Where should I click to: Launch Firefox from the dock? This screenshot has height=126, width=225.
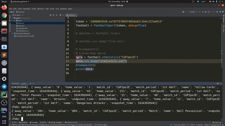pos(4,7)
